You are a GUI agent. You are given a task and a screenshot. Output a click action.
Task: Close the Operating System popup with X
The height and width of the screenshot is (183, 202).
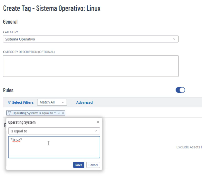coord(98,122)
